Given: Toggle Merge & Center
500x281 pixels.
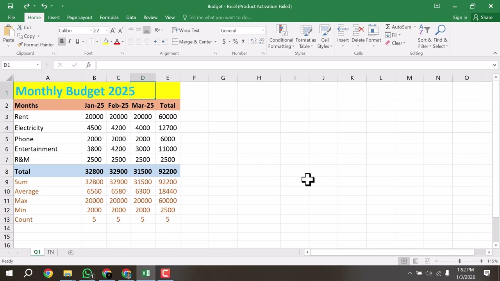Looking at the screenshot, I should pyautogui.click(x=192, y=42).
